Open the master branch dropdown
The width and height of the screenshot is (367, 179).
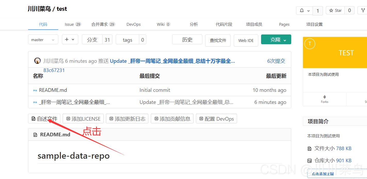(43, 40)
